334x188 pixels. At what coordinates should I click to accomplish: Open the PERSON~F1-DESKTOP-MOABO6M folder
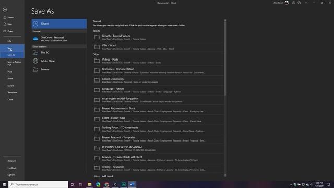pyautogui.click(x=158, y=148)
